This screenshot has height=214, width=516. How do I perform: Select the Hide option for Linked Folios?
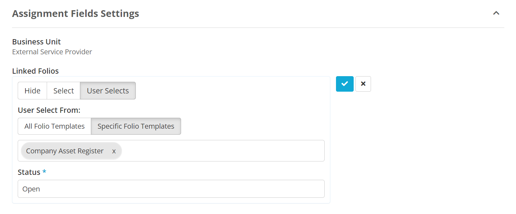click(32, 91)
